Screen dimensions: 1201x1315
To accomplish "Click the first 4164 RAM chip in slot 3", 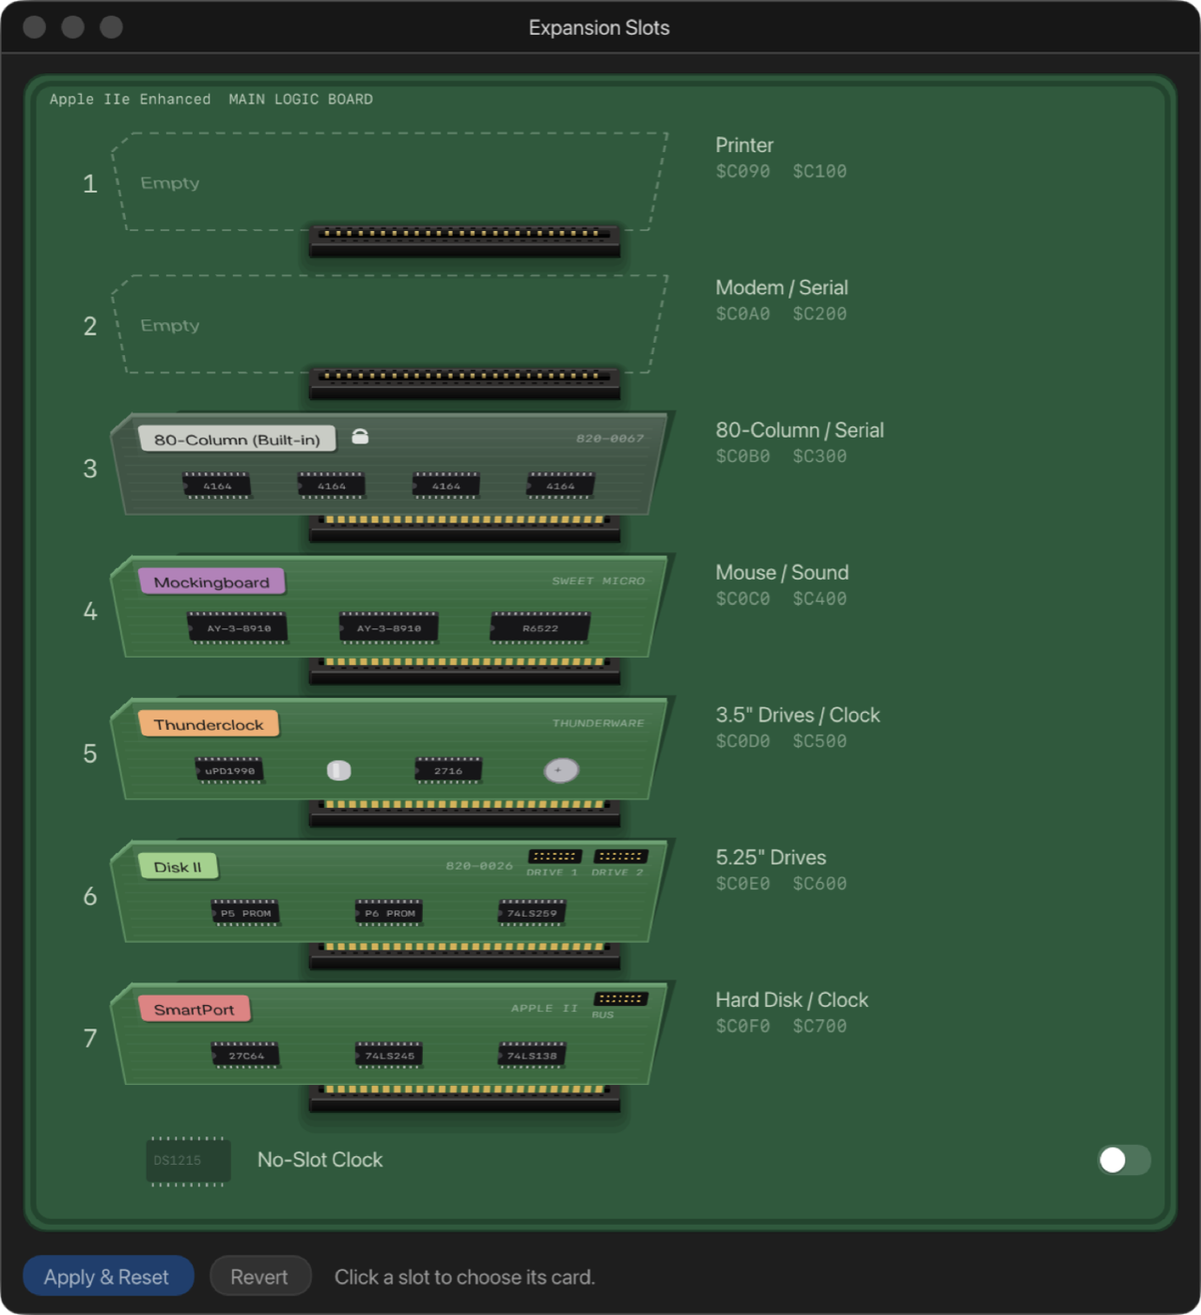I will (x=217, y=486).
